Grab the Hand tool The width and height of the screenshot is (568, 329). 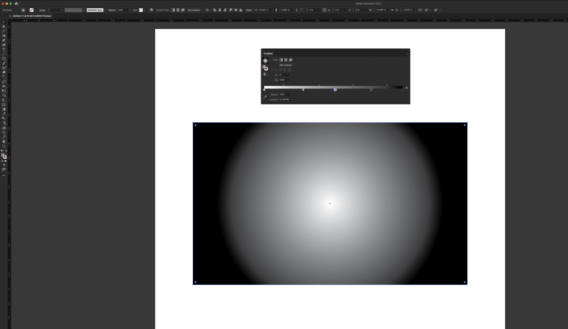[x=4, y=141]
